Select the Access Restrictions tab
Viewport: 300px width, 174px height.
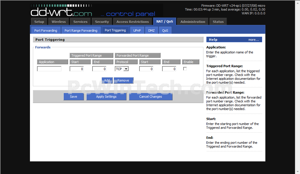click(132, 22)
